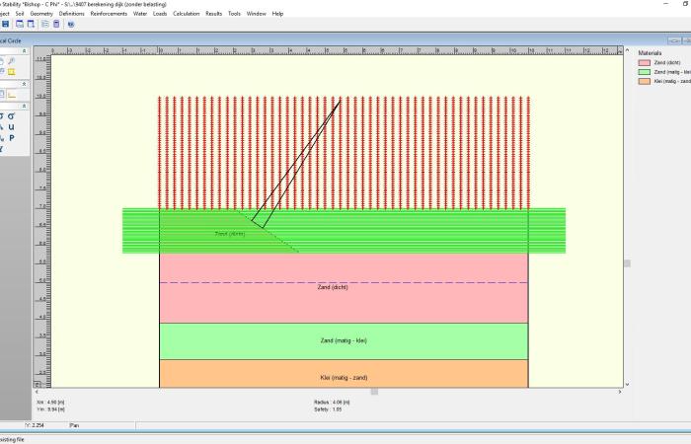
Task: Click the Save disk icon in toolbar
Action: pos(5,24)
